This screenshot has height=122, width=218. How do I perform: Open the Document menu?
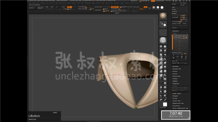pyautogui.click(x=43, y=3)
